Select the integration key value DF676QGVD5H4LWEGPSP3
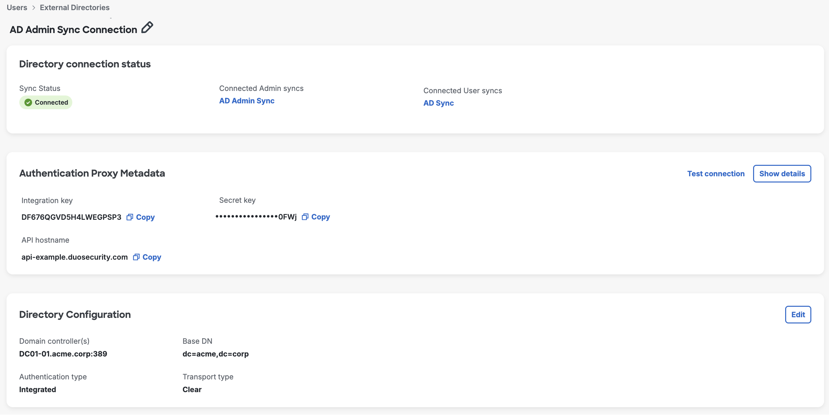 71,217
